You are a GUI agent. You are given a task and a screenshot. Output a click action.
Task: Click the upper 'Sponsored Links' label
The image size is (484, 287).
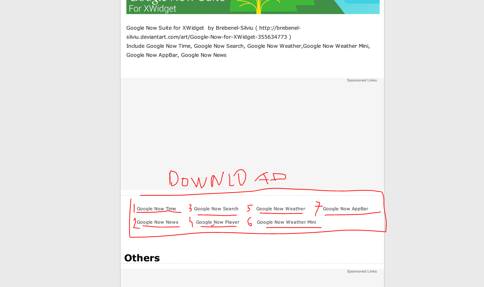click(x=362, y=80)
